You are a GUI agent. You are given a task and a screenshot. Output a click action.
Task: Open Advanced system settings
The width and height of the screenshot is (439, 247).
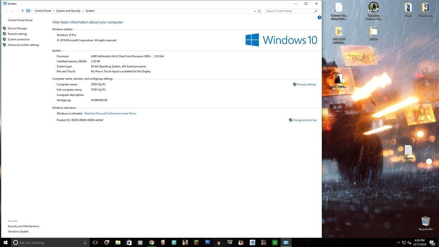pyautogui.click(x=23, y=45)
